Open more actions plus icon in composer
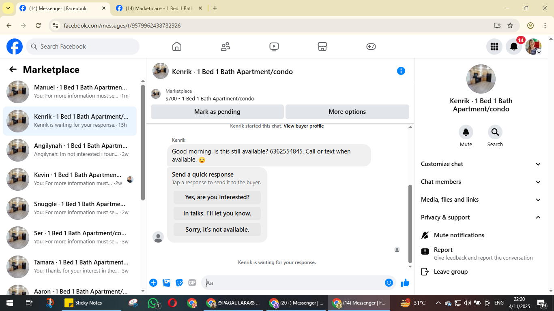Viewport: 554px width, 311px height. click(153, 283)
